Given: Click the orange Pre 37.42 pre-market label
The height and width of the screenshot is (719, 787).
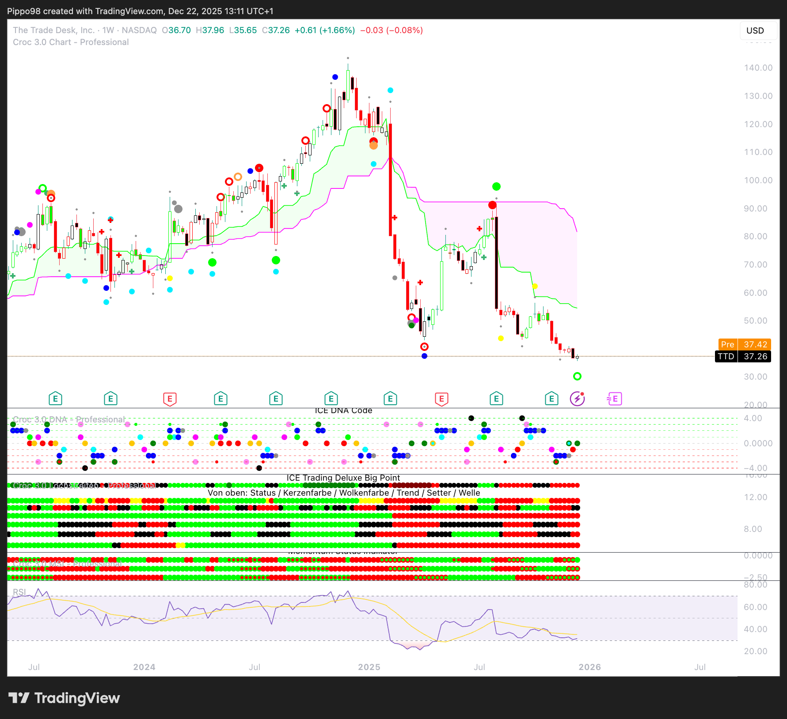Looking at the screenshot, I should pos(745,344).
